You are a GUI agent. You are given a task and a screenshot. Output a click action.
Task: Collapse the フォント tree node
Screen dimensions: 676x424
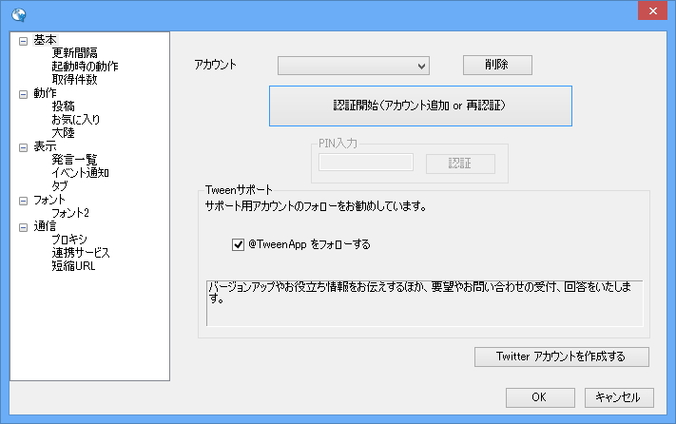23,202
